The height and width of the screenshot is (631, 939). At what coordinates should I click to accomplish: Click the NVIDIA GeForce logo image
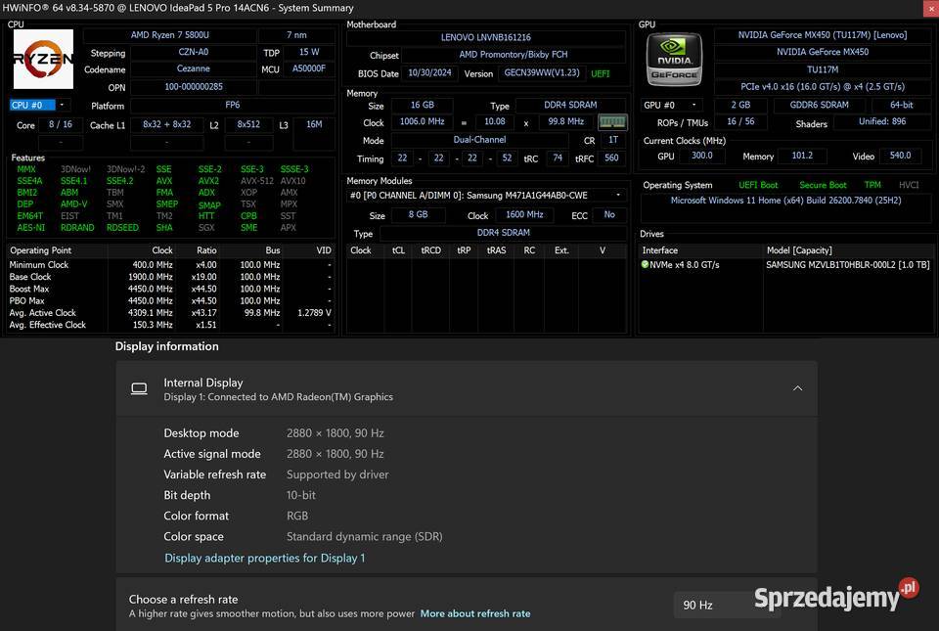[674, 60]
